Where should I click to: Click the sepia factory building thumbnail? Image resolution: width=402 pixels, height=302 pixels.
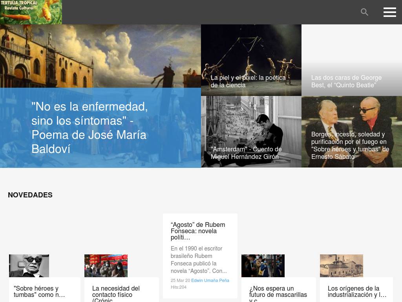coord(342,266)
